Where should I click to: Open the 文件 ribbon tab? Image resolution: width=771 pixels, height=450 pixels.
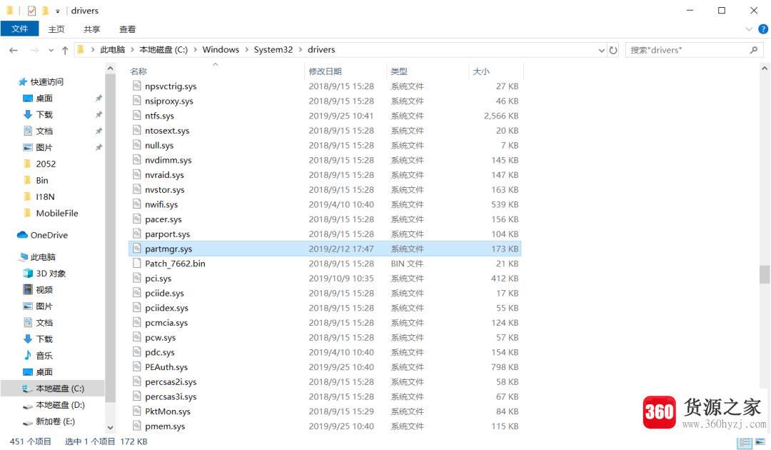pos(20,29)
